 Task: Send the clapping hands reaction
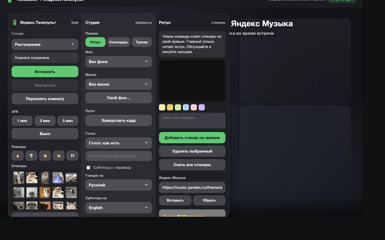(59, 156)
